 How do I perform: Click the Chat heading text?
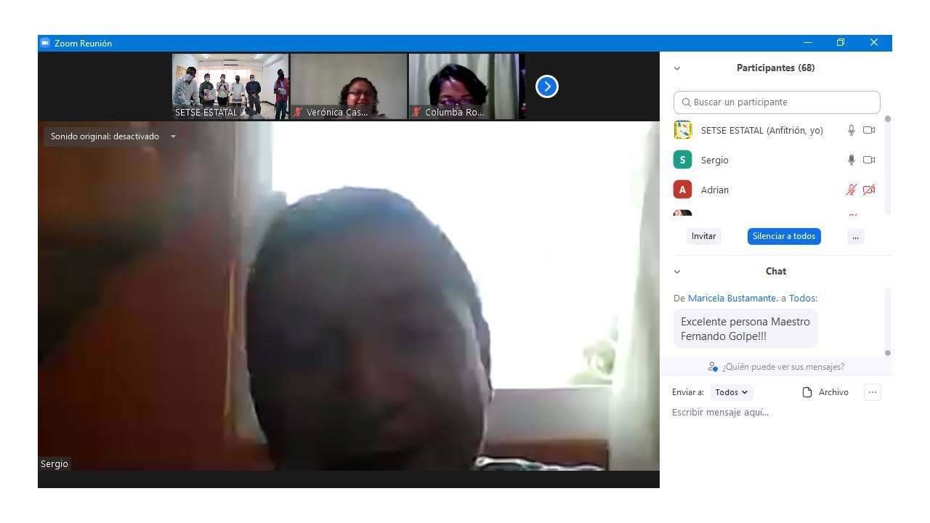pyautogui.click(x=775, y=271)
